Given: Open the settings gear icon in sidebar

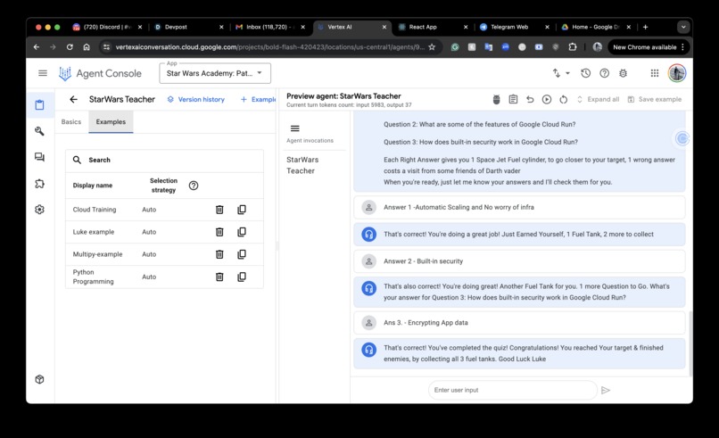Looking at the screenshot, I should click(39, 209).
